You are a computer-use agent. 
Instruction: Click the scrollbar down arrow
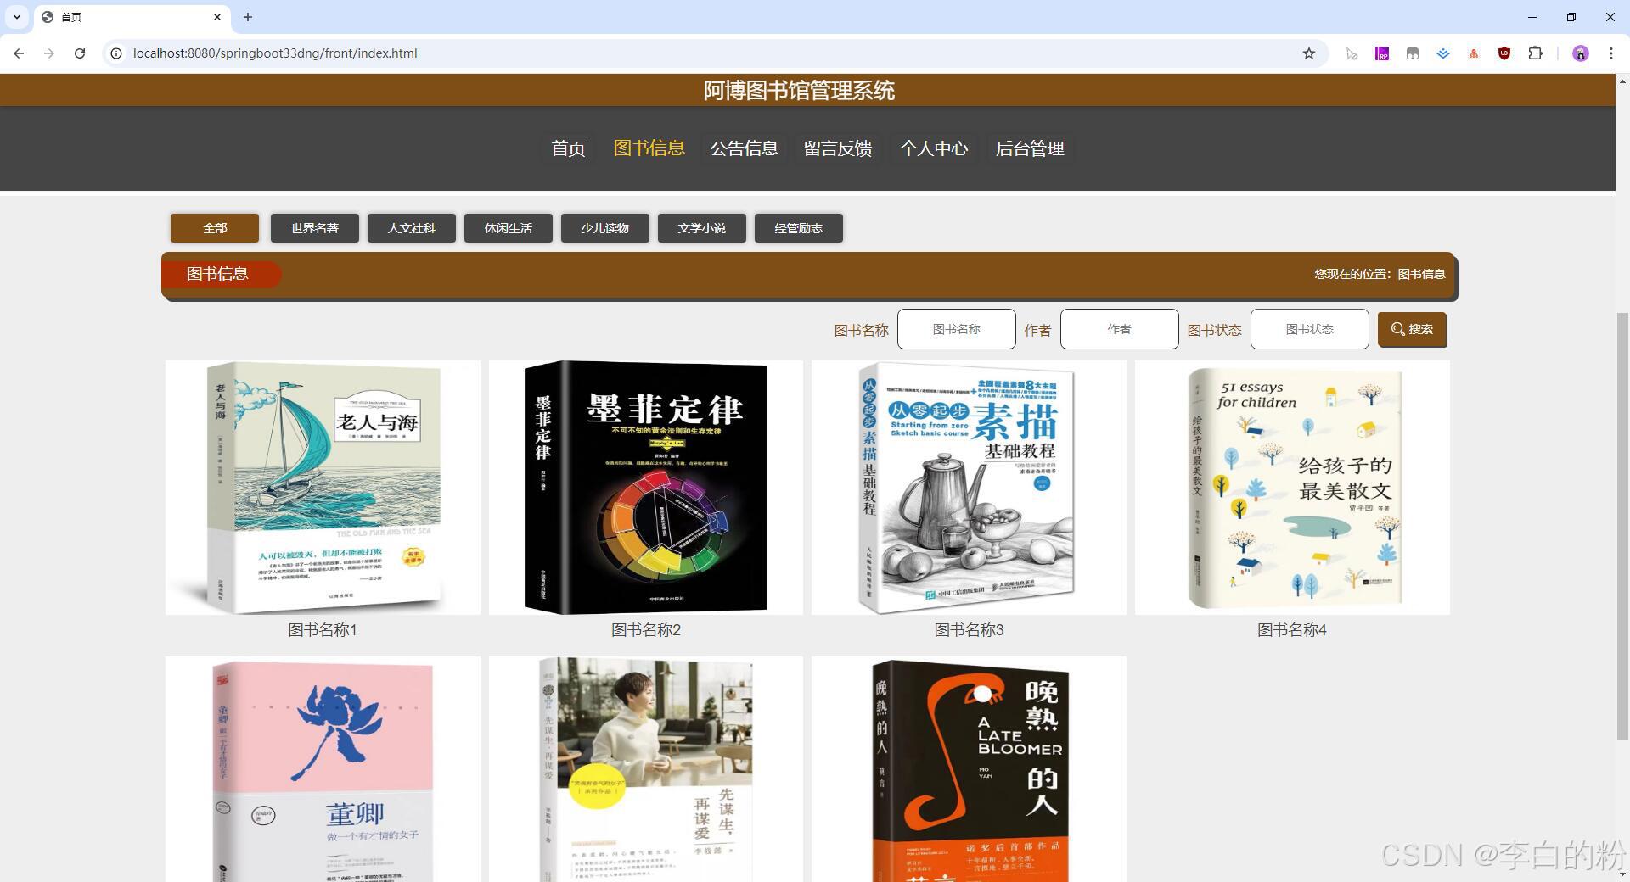pyautogui.click(x=1622, y=874)
